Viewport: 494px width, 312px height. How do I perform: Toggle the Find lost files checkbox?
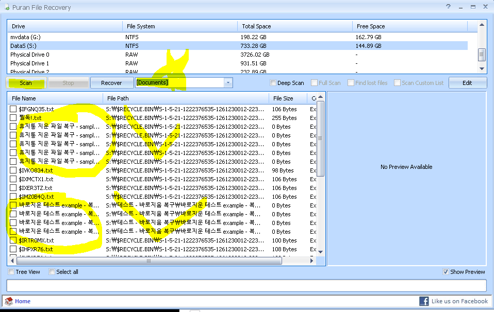click(x=351, y=83)
